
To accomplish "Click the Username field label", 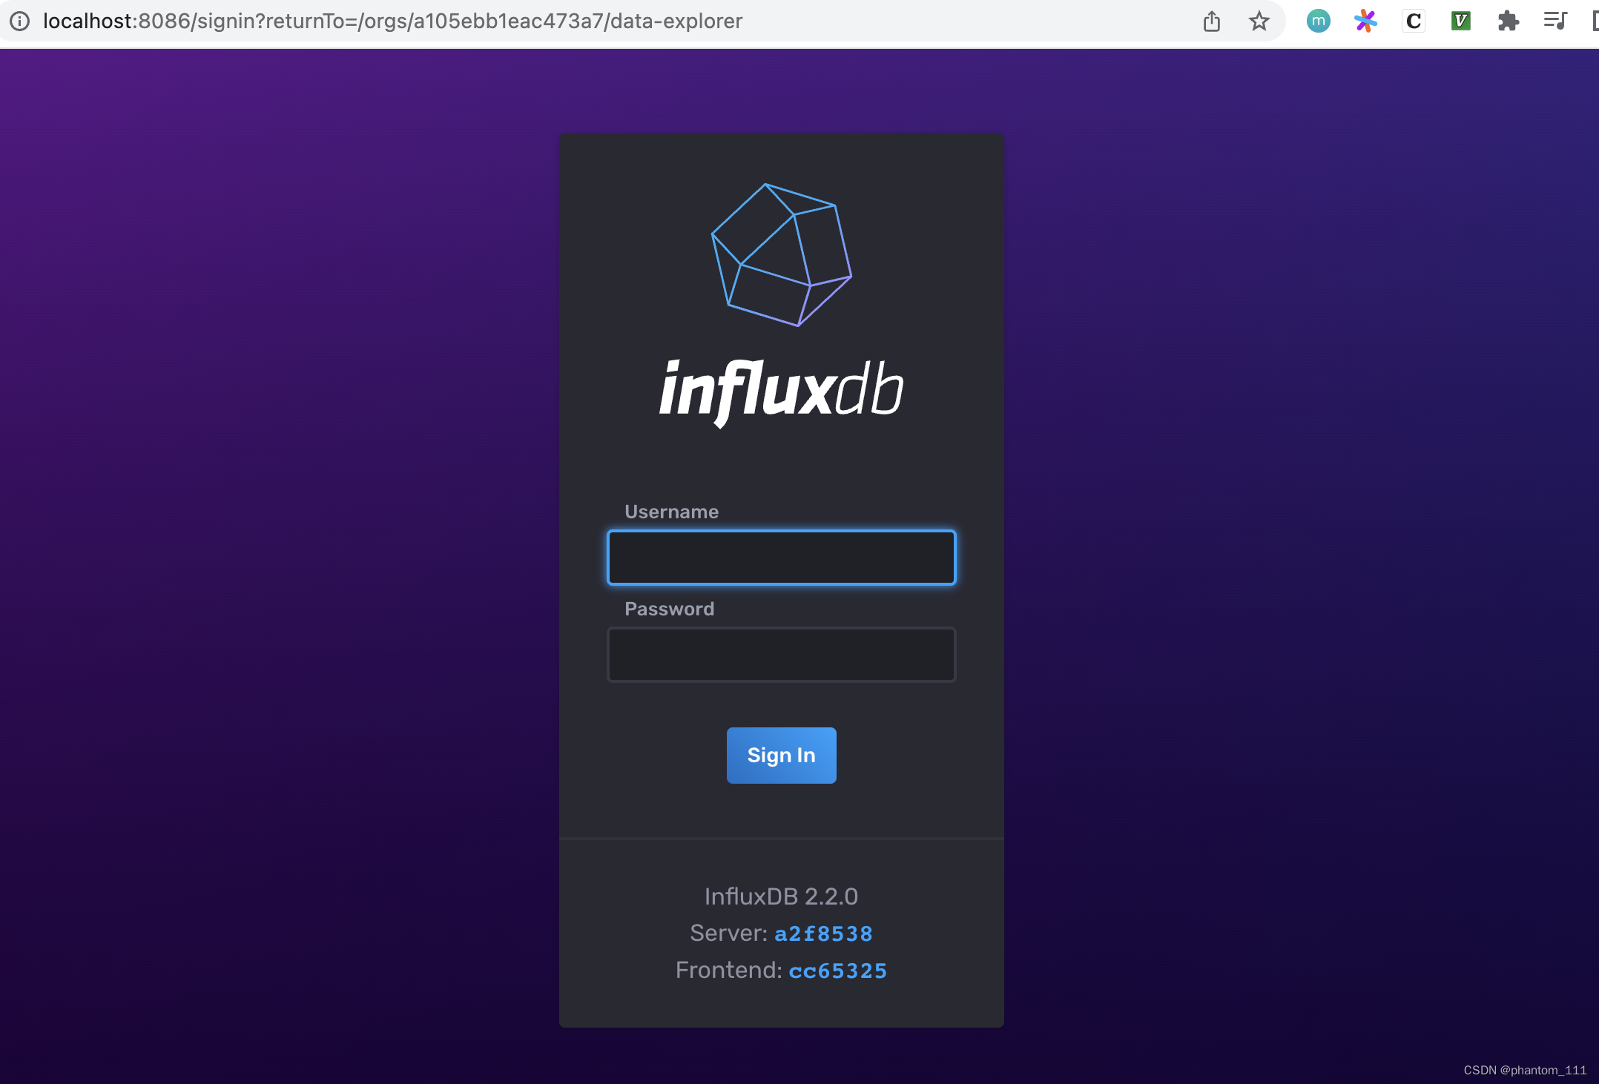I will [670, 511].
